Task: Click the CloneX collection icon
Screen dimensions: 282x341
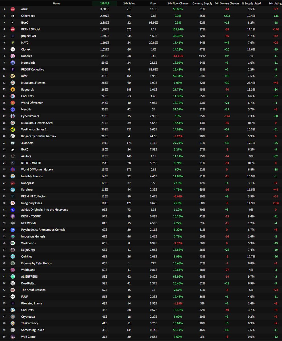Action: [13, 49]
